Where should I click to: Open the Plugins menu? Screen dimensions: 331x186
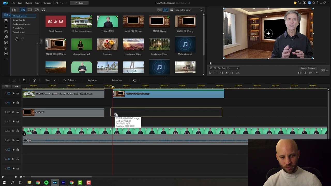(x=28, y=3)
